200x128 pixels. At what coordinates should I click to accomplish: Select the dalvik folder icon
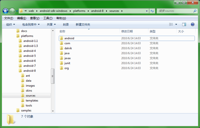pyautogui.click(x=62, y=48)
